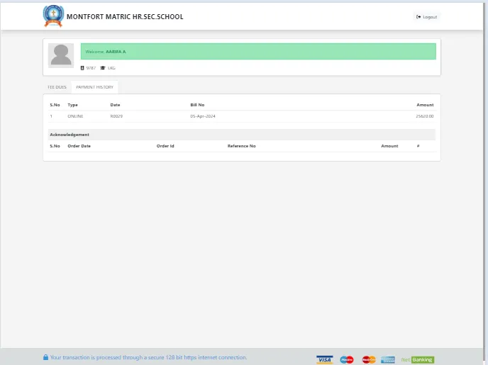Click the R0029 bill cell
Image resolution: width=488 pixels, height=365 pixels.
tap(116, 116)
